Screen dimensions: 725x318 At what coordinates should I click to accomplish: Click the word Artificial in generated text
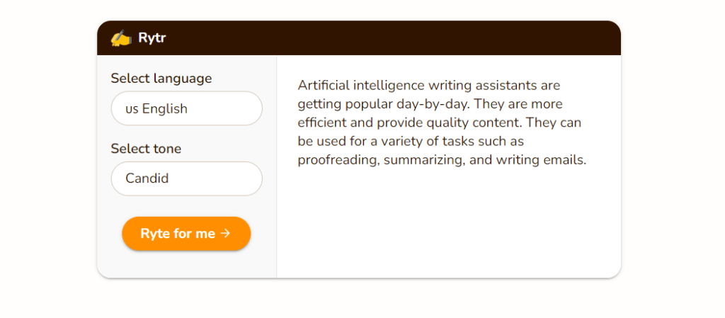323,86
